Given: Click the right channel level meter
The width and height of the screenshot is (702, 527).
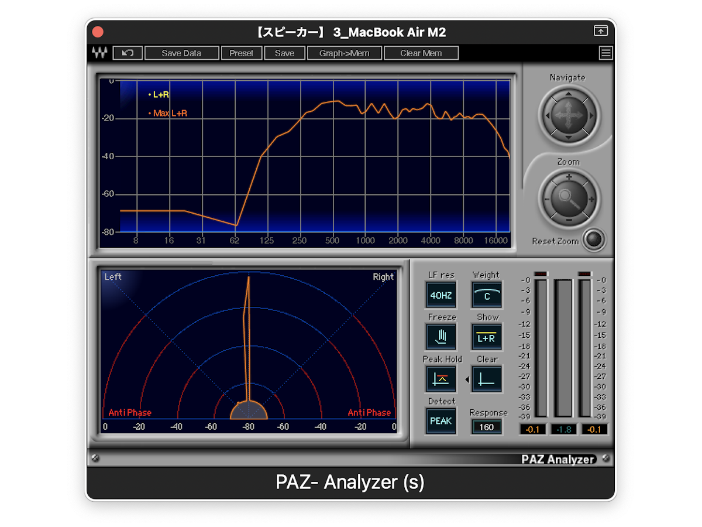Looking at the screenshot, I should click(x=585, y=348).
